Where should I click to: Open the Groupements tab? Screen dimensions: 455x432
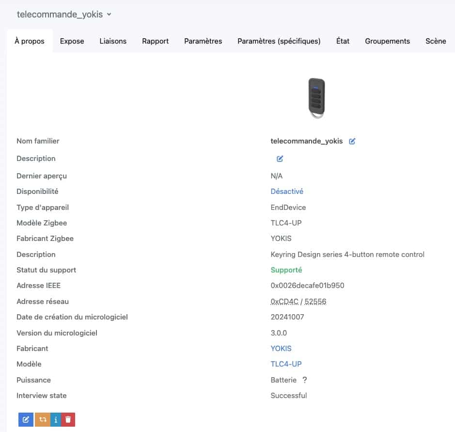387,41
